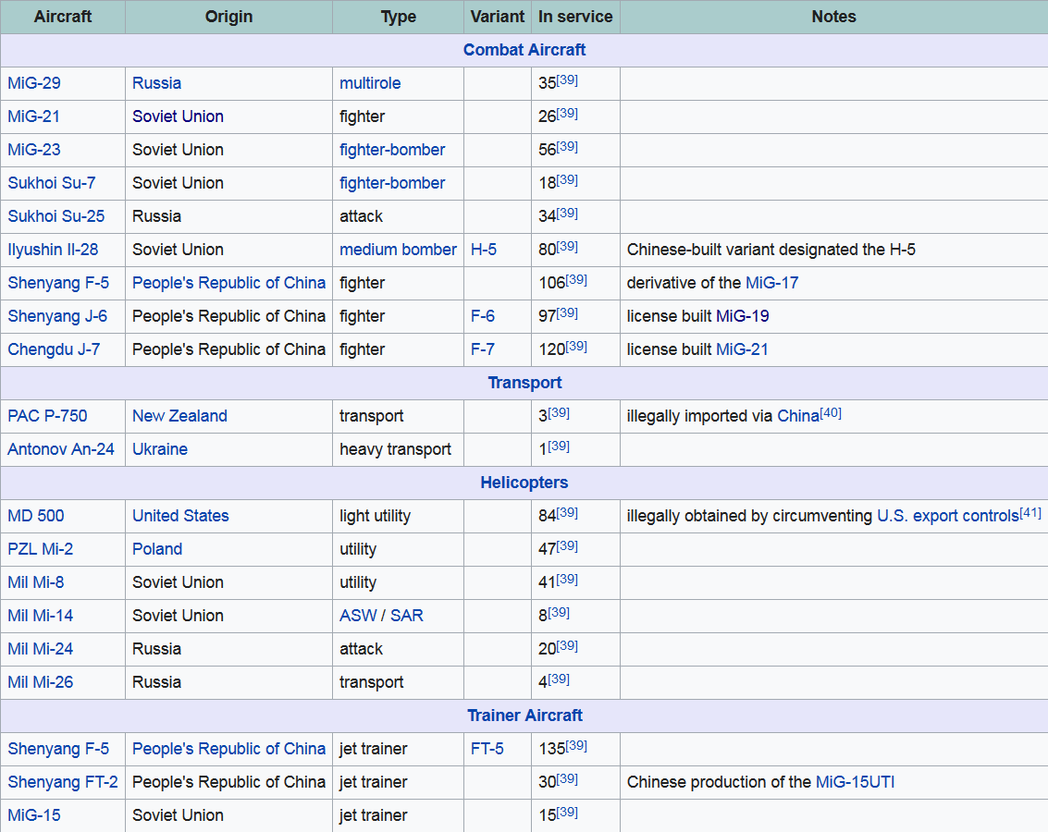Open MiG-19 link in Notes column
Image resolution: width=1048 pixels, height=832 pixels.
(x=743, y=316)
